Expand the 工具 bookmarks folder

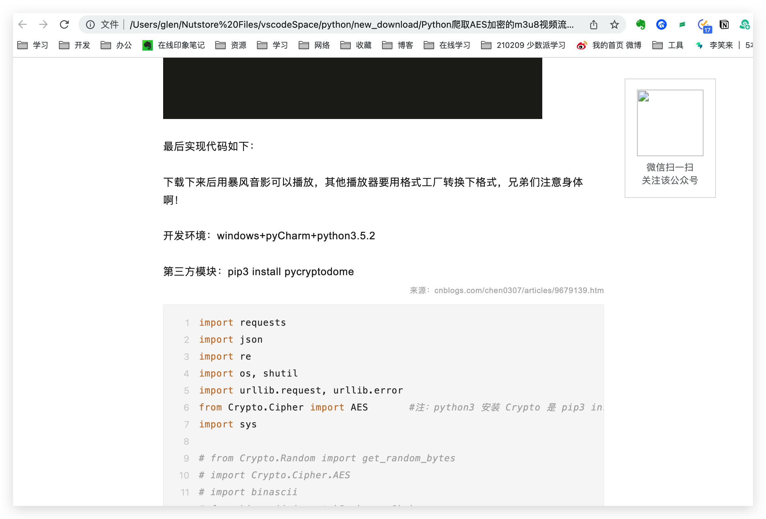tap(668, 45)
